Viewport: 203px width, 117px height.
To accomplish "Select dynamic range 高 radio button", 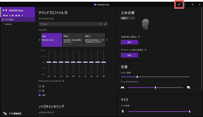I will click(40, 86).
